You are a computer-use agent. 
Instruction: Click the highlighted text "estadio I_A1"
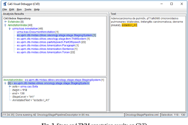(x=129, y=25)
